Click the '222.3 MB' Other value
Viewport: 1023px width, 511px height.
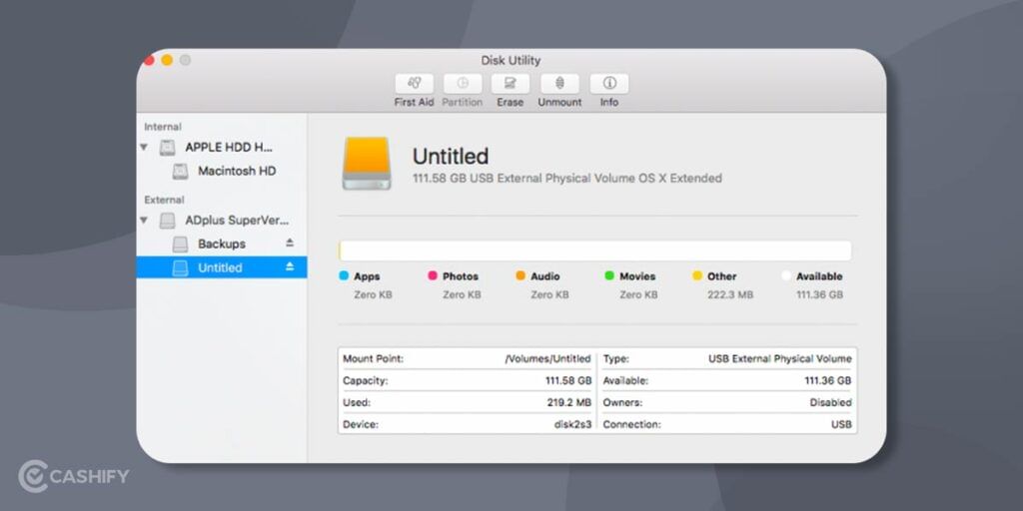(x=730, y=294)
